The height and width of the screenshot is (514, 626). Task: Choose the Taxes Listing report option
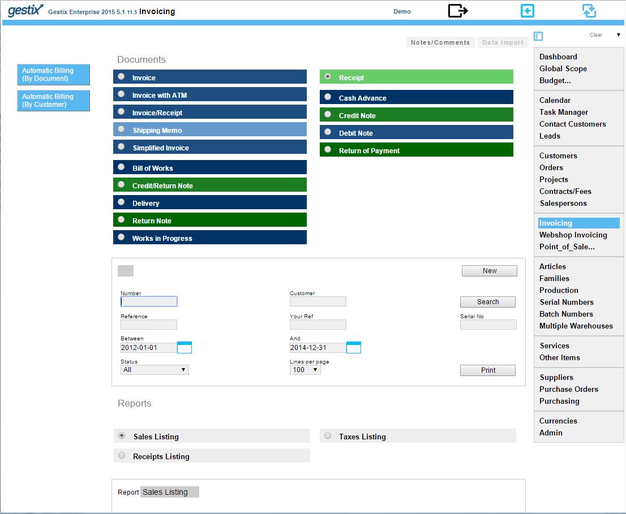328,435
